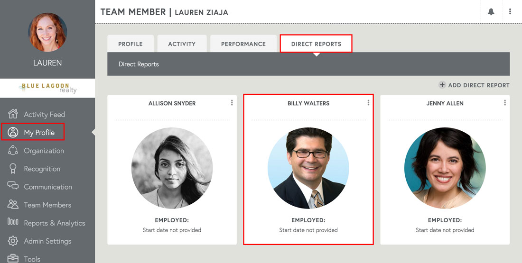Click the Organization sidebar icon
This screenshot has width=522, height=263.
pos(13,151)
